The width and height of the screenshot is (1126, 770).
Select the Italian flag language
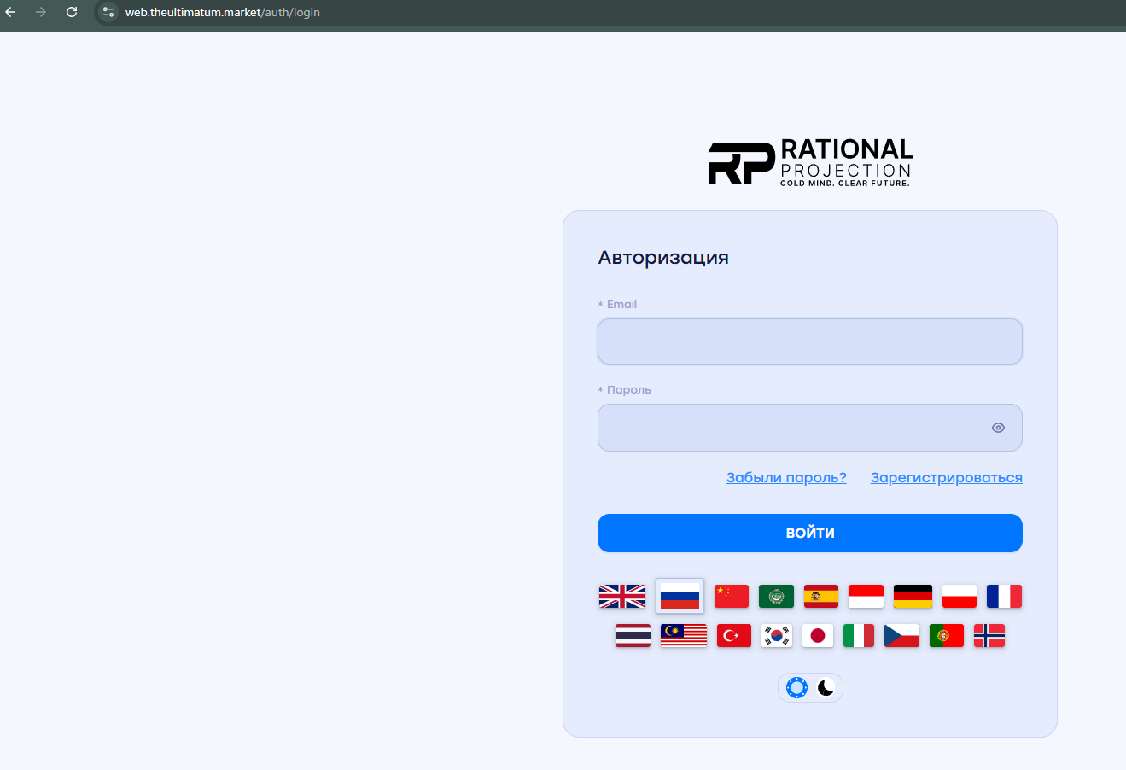[x=859, y=635]
